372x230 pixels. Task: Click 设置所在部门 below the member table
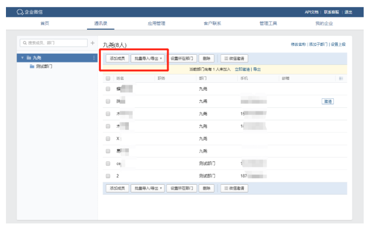(x=182, y=188)
